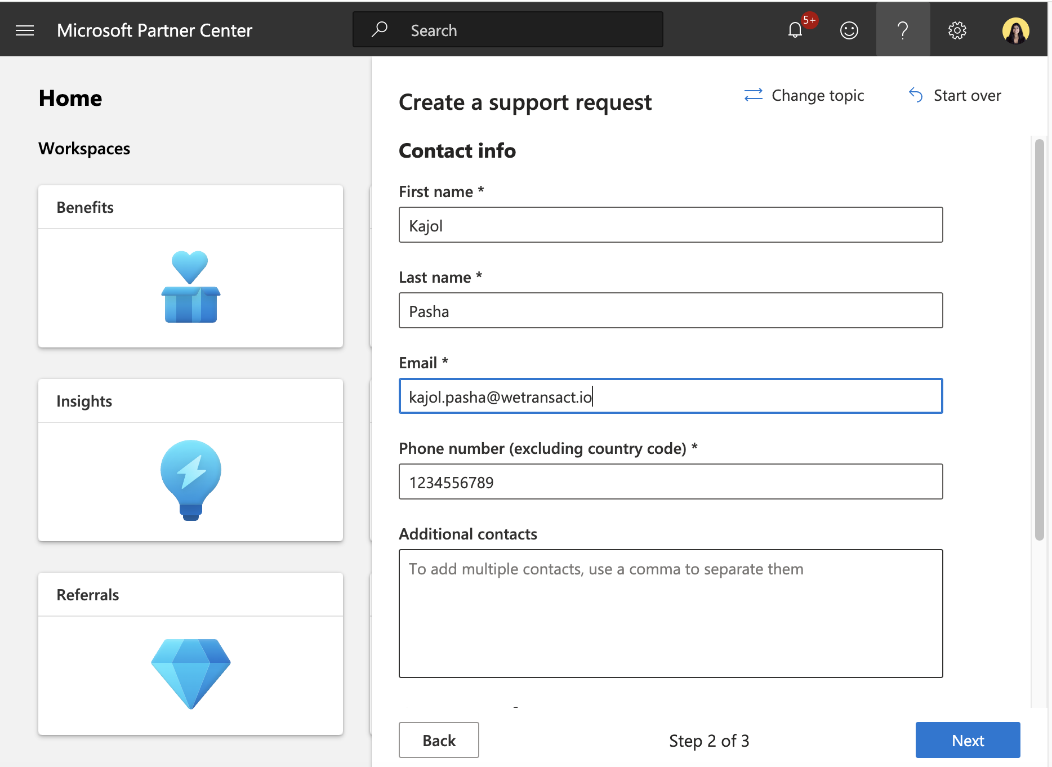Open the Benefits workspace card header
Viewport: 1052px width, 767px height.
coord(190,207)
